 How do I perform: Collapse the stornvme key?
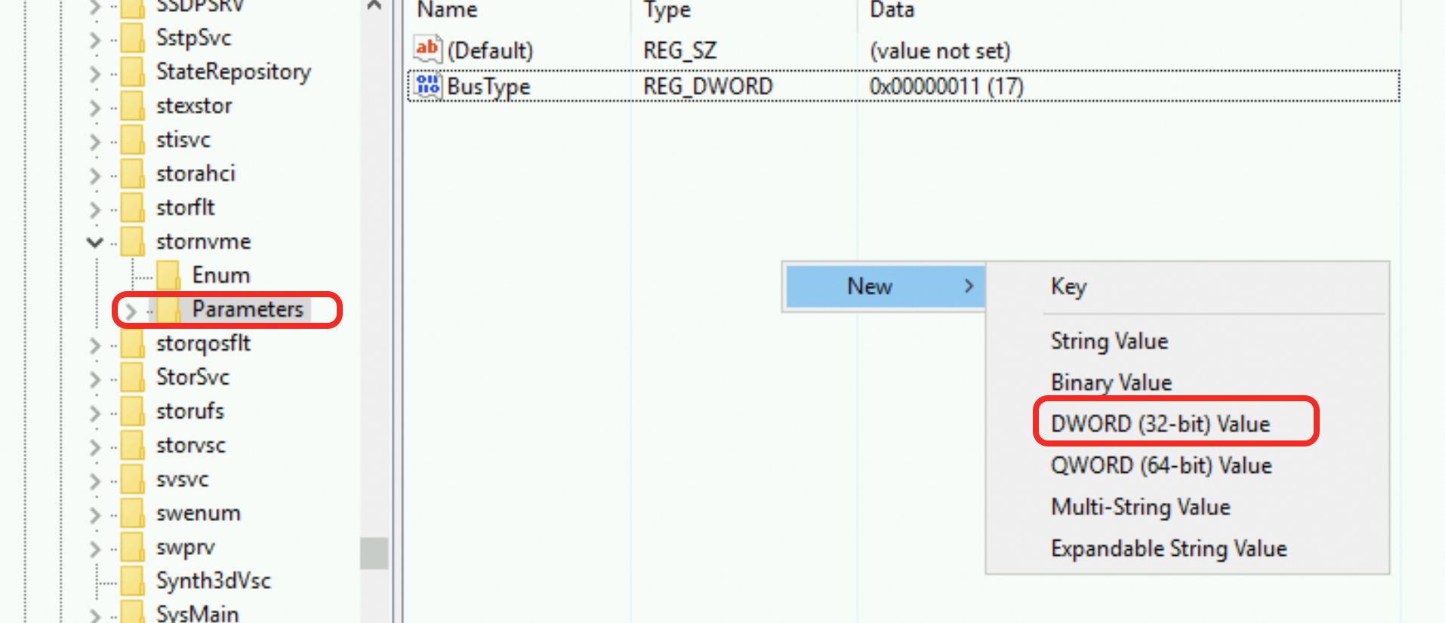point(95,242)
